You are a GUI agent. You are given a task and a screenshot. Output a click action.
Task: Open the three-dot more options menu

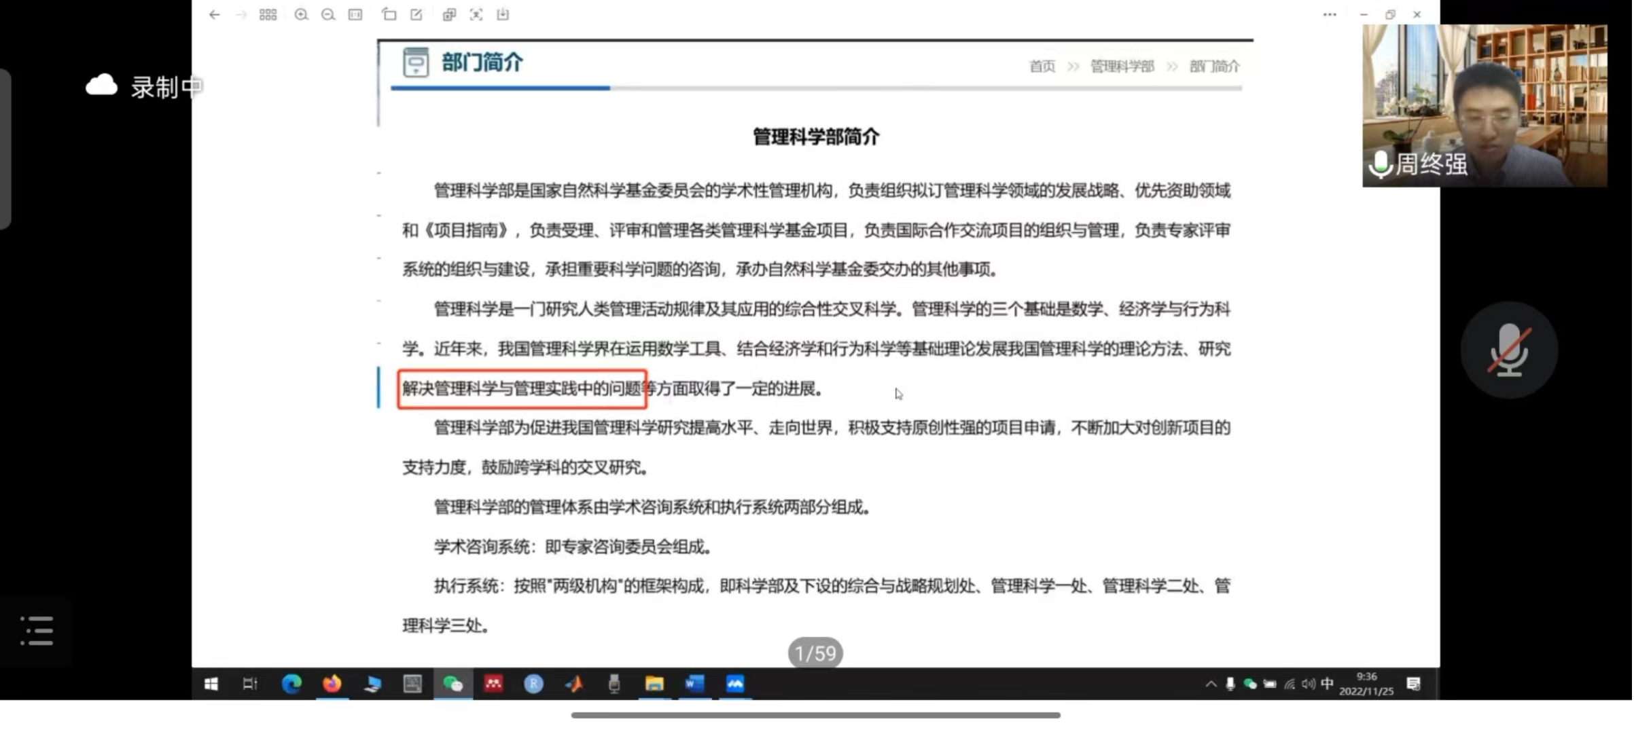pyautogui.click(x=1330, y=14)
